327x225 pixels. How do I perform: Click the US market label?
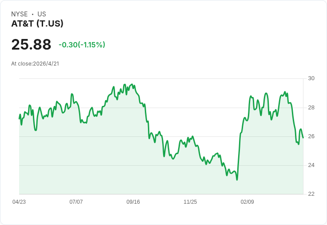point(42,14)
